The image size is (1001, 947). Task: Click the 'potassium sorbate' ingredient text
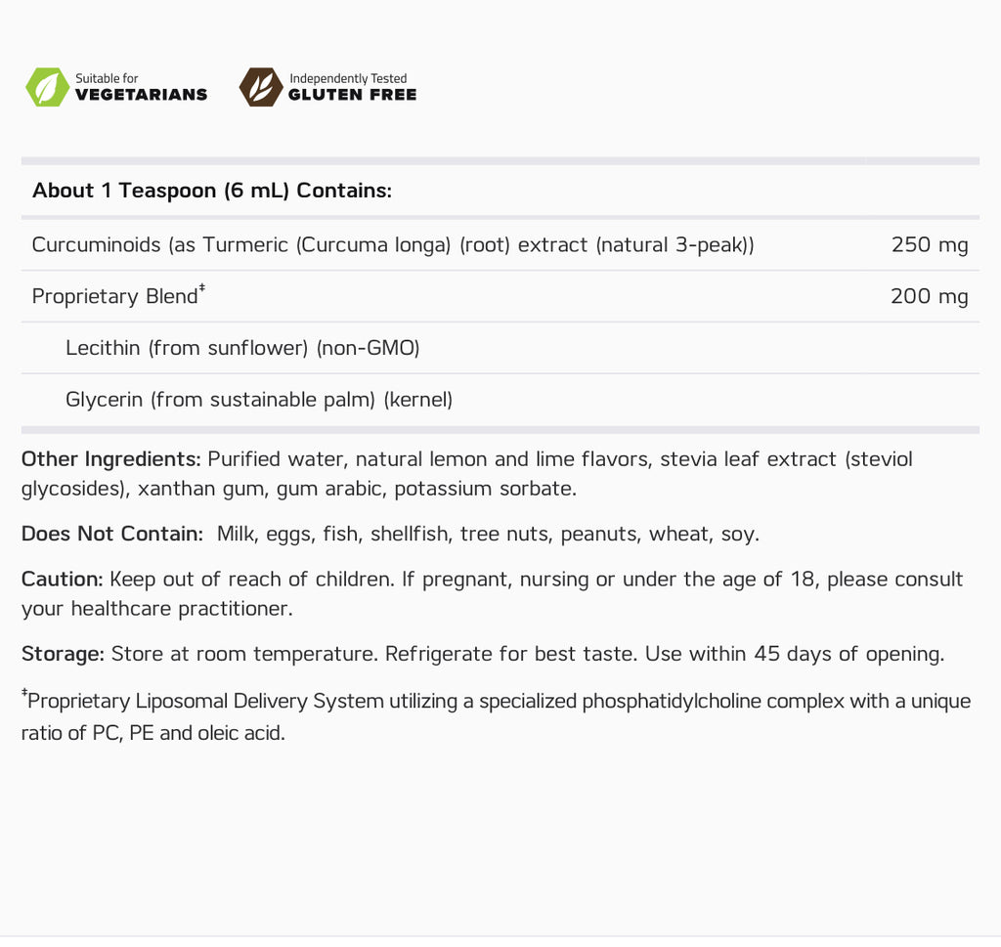coord(485,489)
